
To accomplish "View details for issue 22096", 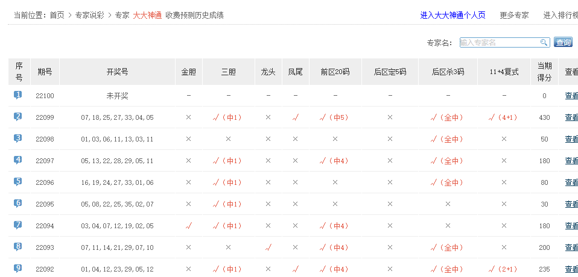I will 571,182.
